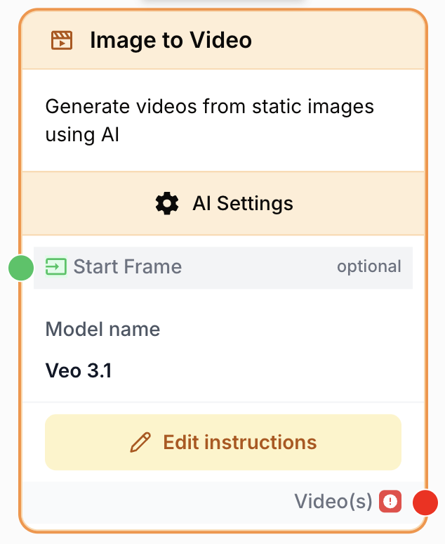Click the clapperboard video icon in header

62,40
